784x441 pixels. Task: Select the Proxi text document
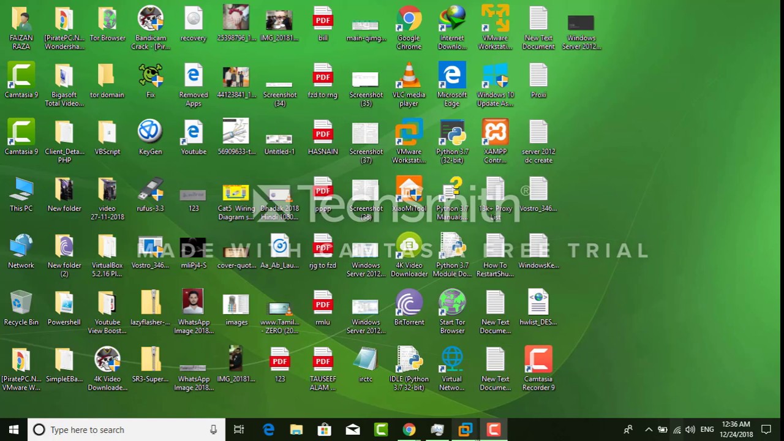click(538, 81)
